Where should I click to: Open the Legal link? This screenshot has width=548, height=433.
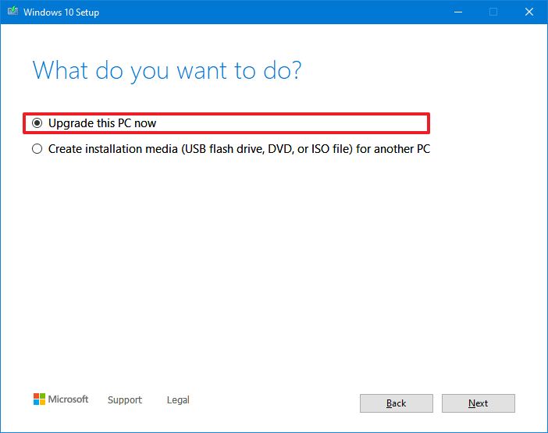pos(178,400)
